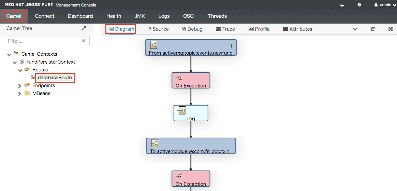Select databaseRoute in the tree
This screenshot has width=397, height=191.
point(55,78)
